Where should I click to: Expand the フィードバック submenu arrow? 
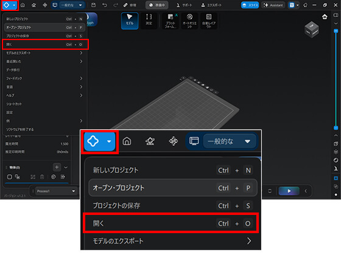pos(81,78)
